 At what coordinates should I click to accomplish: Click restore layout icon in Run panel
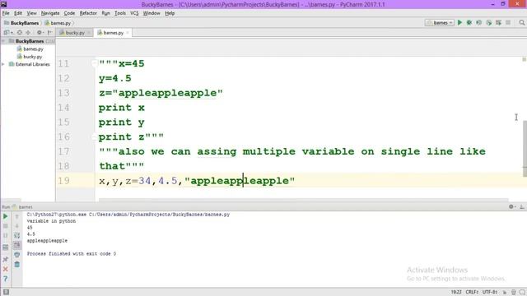(x=6, y=247)
